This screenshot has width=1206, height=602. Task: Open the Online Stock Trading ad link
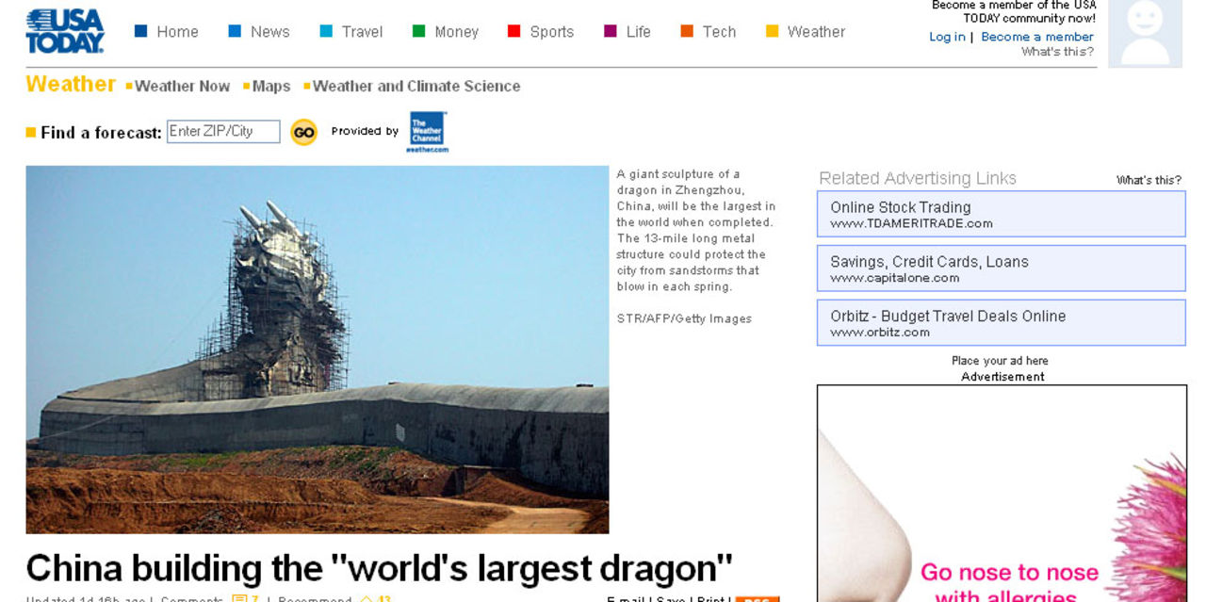coord(1002,214)
